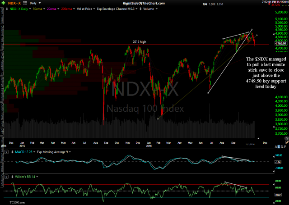Screen dimensions: 289x205
Task: Open Exp Envelope Channel 9 0.3 dropdown
Action: pos(136,9)
